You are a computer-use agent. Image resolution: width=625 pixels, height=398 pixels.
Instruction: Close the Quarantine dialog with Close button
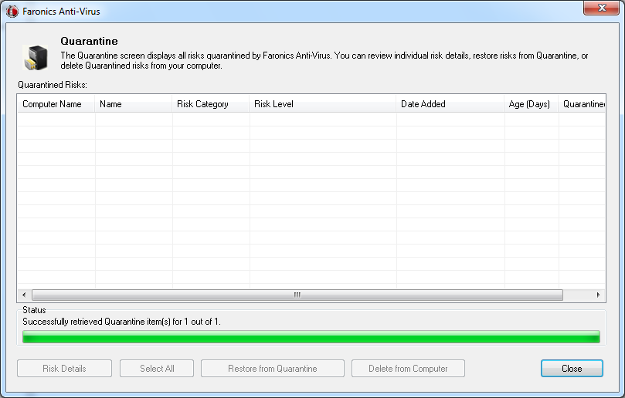pos(572,369)
